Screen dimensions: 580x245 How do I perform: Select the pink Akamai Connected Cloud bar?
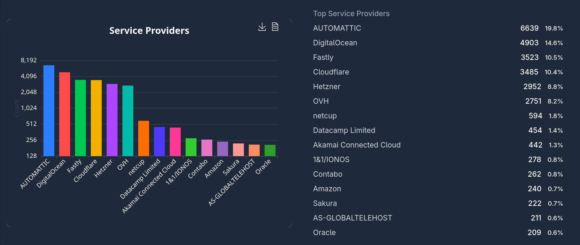click(175, 142)
